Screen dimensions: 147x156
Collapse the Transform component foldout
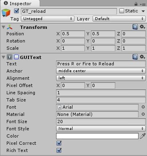(x=4, y=27)
